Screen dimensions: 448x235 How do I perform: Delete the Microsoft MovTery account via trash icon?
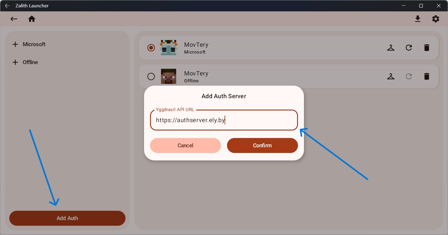coord(427,48)
